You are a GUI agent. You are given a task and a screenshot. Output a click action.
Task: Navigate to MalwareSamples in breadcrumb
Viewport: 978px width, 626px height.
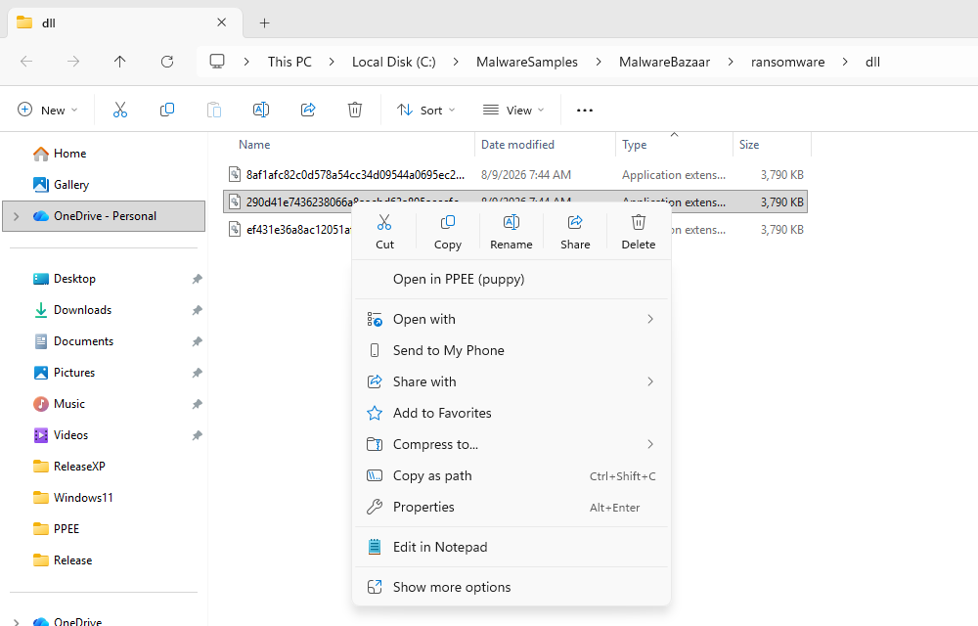527,62
